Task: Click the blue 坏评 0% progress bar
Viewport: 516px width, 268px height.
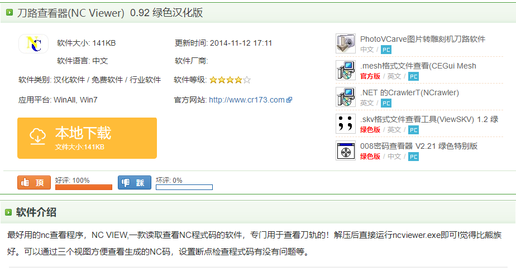Action: click(184, 187)
